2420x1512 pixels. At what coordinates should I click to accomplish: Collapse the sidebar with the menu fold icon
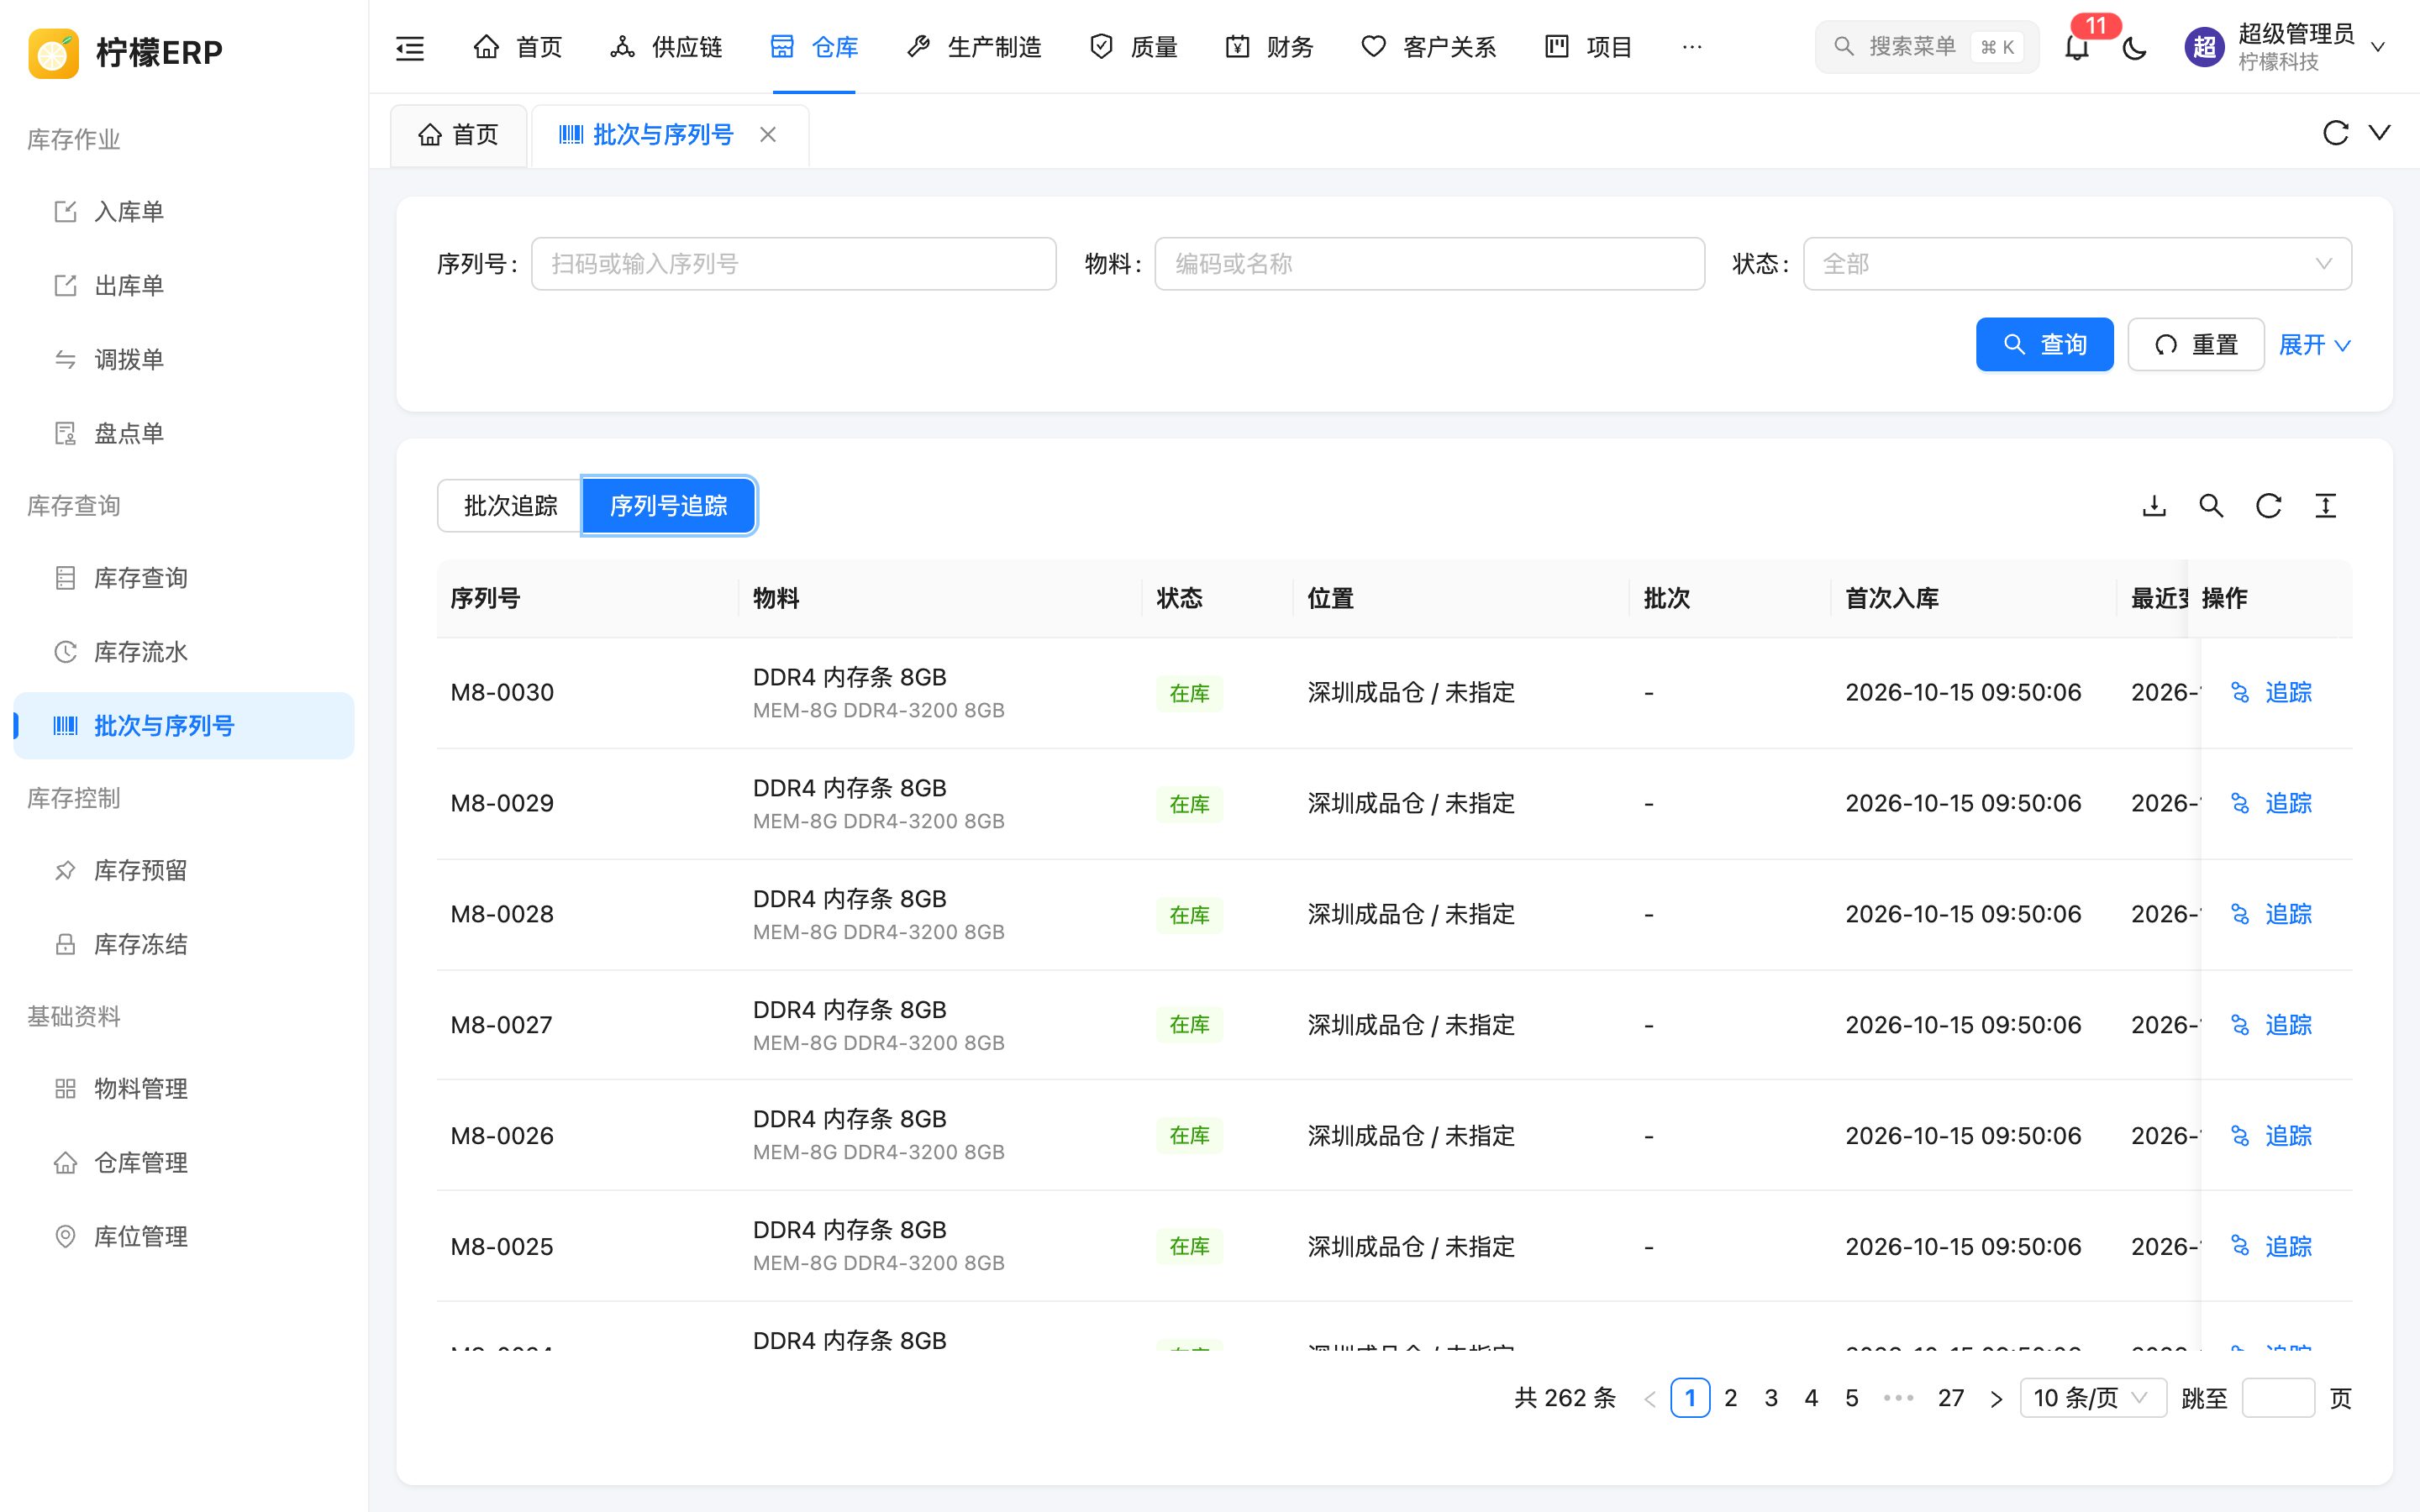[410, 47]
